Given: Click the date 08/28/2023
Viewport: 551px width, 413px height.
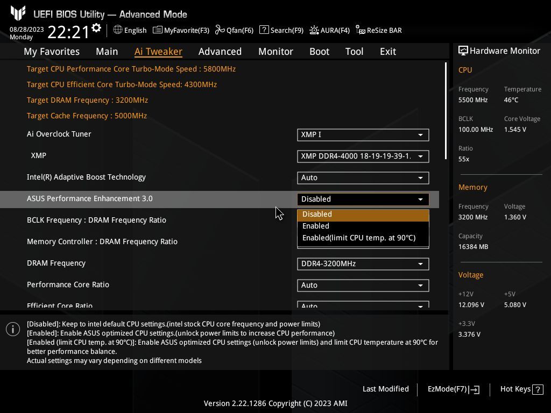Looking at the screenshot, I should pyautogui.click(x=27, y=30).
